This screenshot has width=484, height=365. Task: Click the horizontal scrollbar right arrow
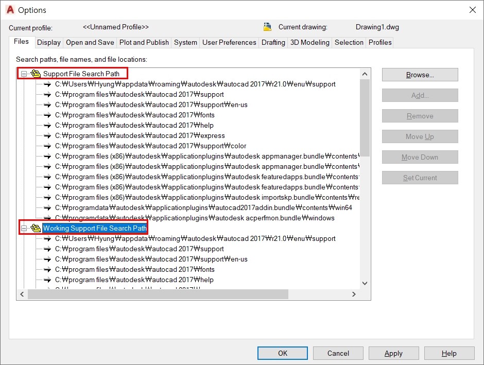pyautogui.click(x=354, y=294)
